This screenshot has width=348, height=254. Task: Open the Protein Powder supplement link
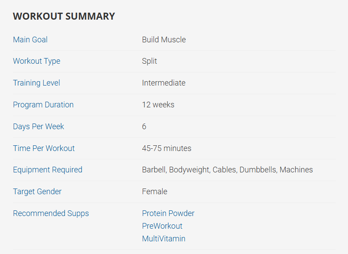click(x=168, y=213)
